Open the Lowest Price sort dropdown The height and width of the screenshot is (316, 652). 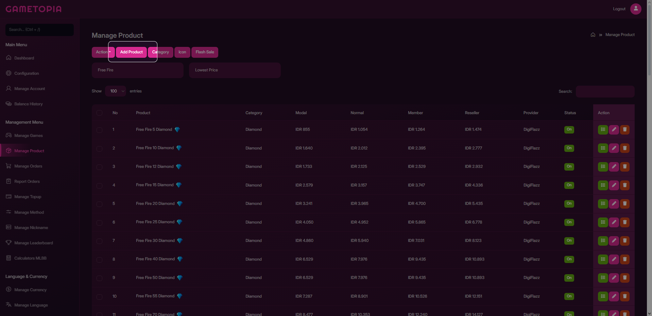[x=235, y=70]
